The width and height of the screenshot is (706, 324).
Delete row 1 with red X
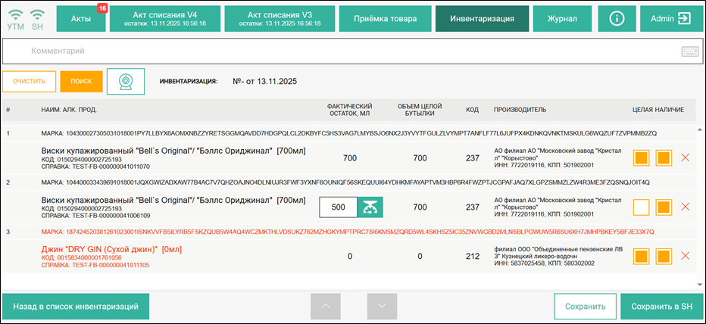(x=686, y=157)
